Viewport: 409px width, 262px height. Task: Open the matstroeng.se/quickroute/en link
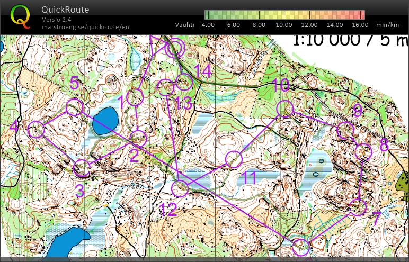85,26
